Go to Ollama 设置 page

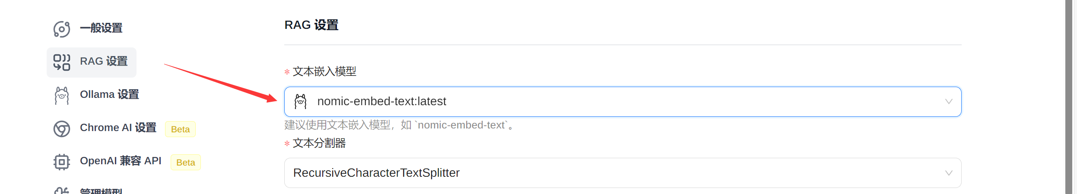click(109, 94)
